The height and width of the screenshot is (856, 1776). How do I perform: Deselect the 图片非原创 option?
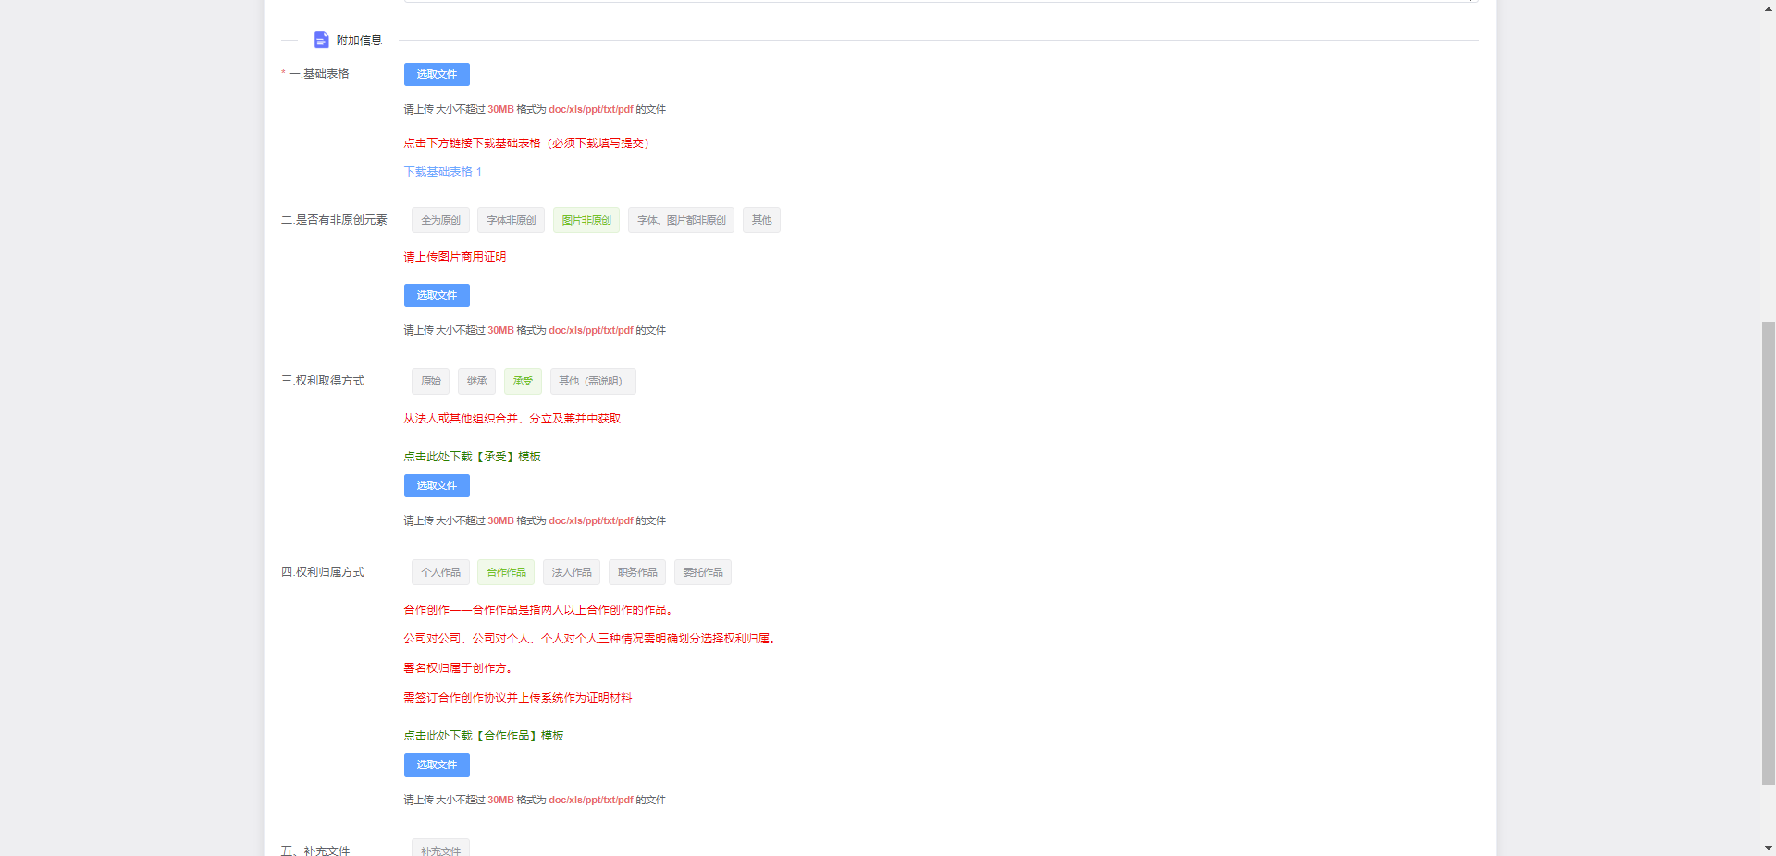pos(586,220)
